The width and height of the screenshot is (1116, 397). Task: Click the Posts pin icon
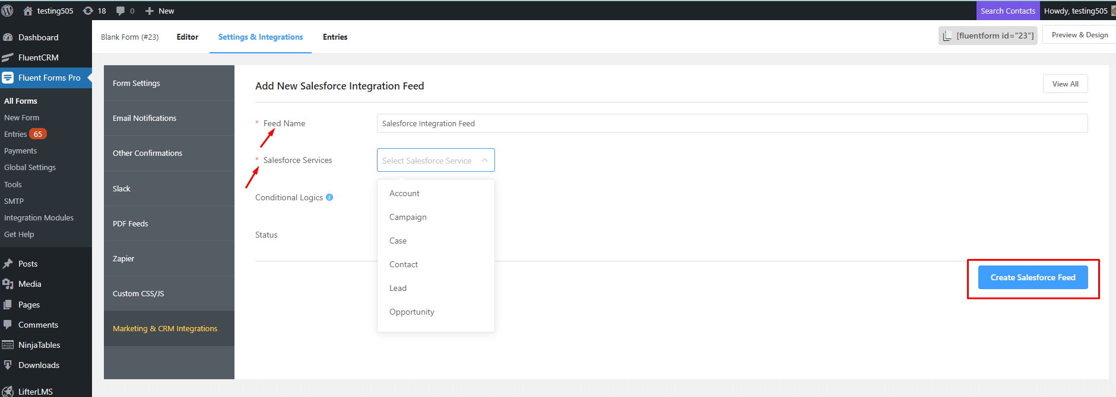tap(8, 264)
